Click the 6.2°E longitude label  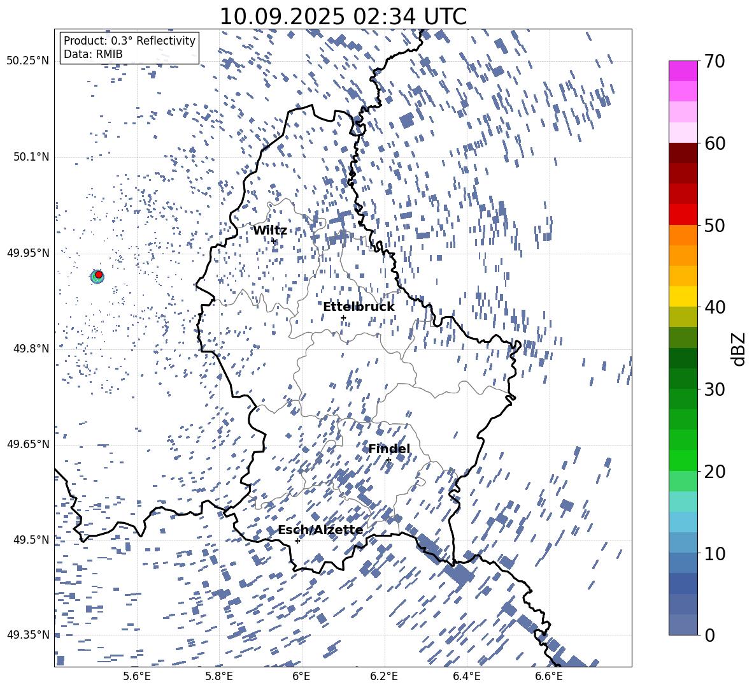click(384, 676)
